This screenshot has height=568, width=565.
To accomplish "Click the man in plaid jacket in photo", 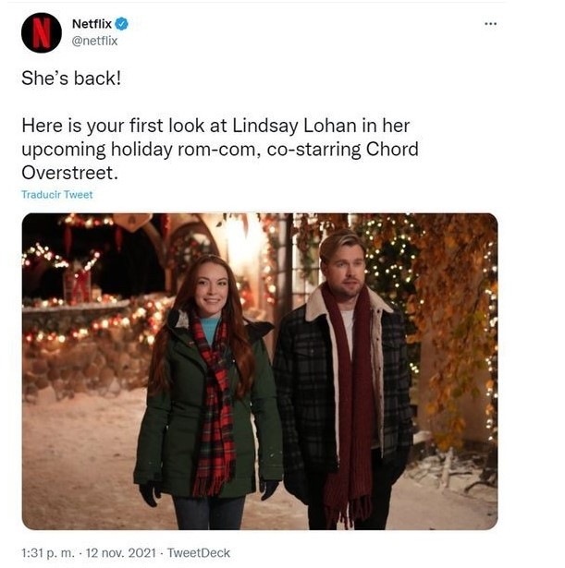I will click(x=343, y=379).
